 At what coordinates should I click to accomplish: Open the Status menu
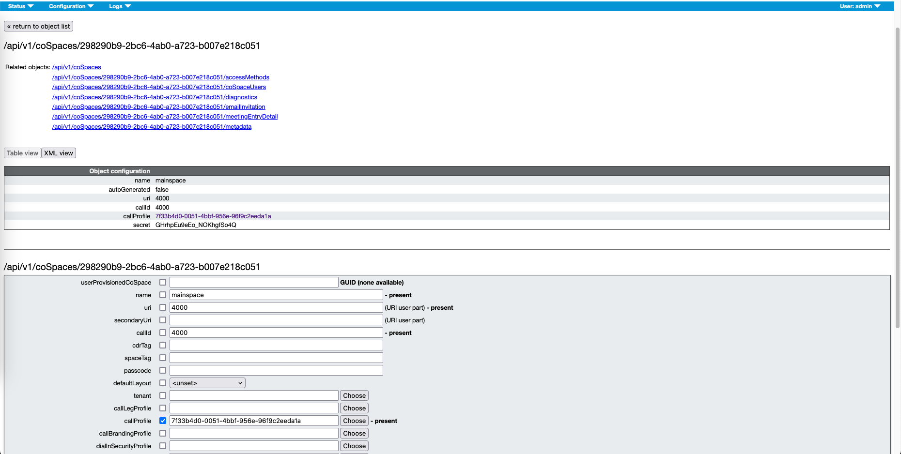pyautogui.click(x=20, y=6)
